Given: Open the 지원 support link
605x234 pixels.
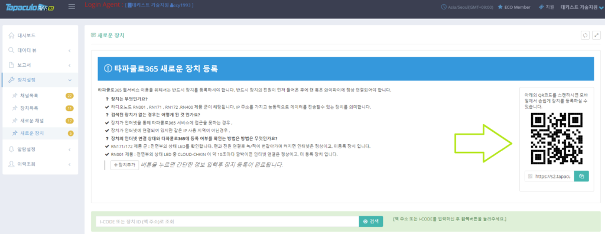Looking at the screenshot, I should [x=547, y=7].
